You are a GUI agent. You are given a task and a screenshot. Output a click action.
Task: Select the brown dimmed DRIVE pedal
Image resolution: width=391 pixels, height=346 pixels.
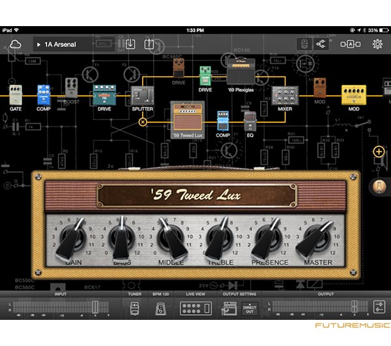pyautogui.click(x=179, y=68)
